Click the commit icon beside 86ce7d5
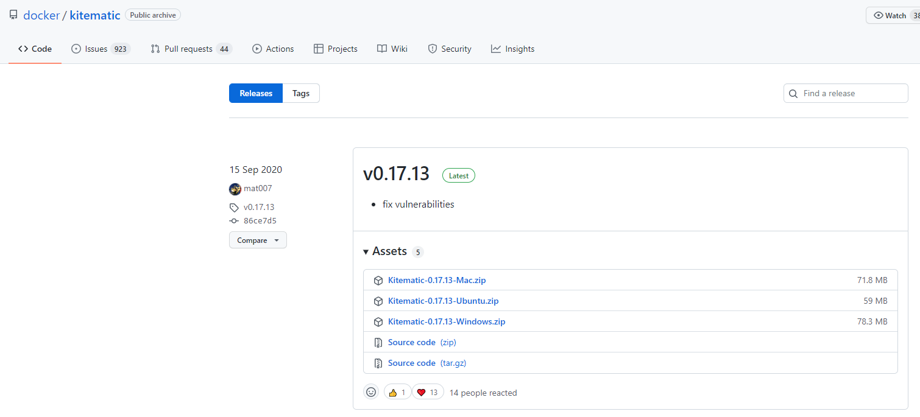Screen dimensions: 920x417 (x=234, y=221)
